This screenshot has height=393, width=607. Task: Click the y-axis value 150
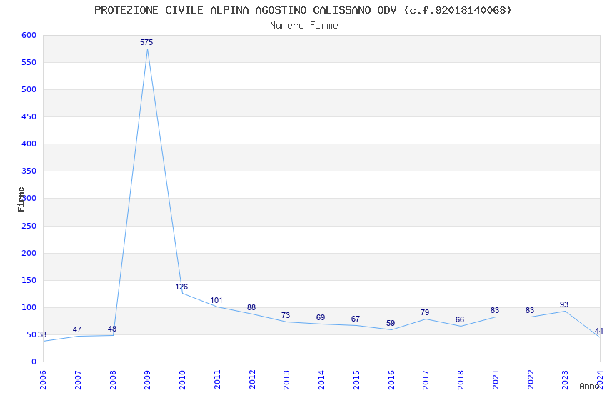(29, 280)
